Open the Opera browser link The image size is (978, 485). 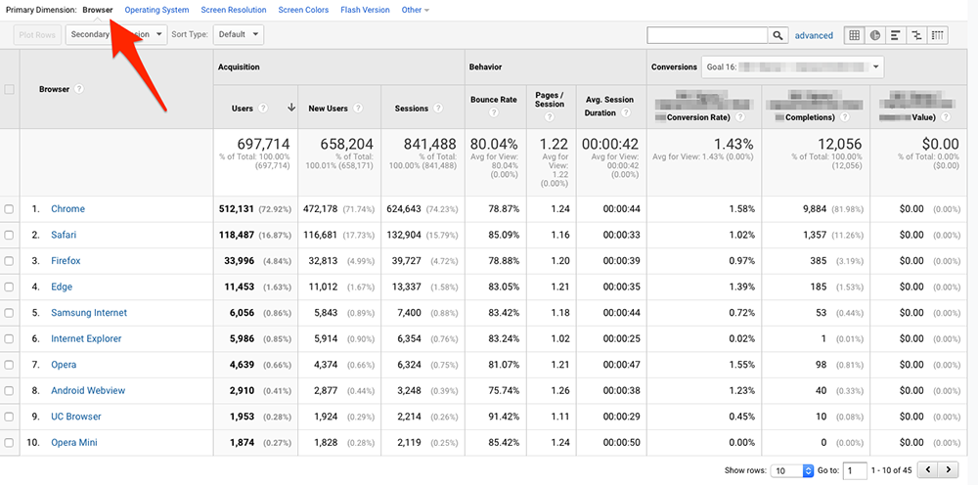tap(65, 365)
